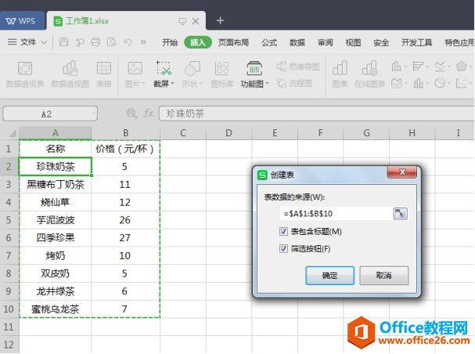Click the fx insert function icon
Image resolution: width=475 pixels, height=354 pixels.
(x=149, y=114)
